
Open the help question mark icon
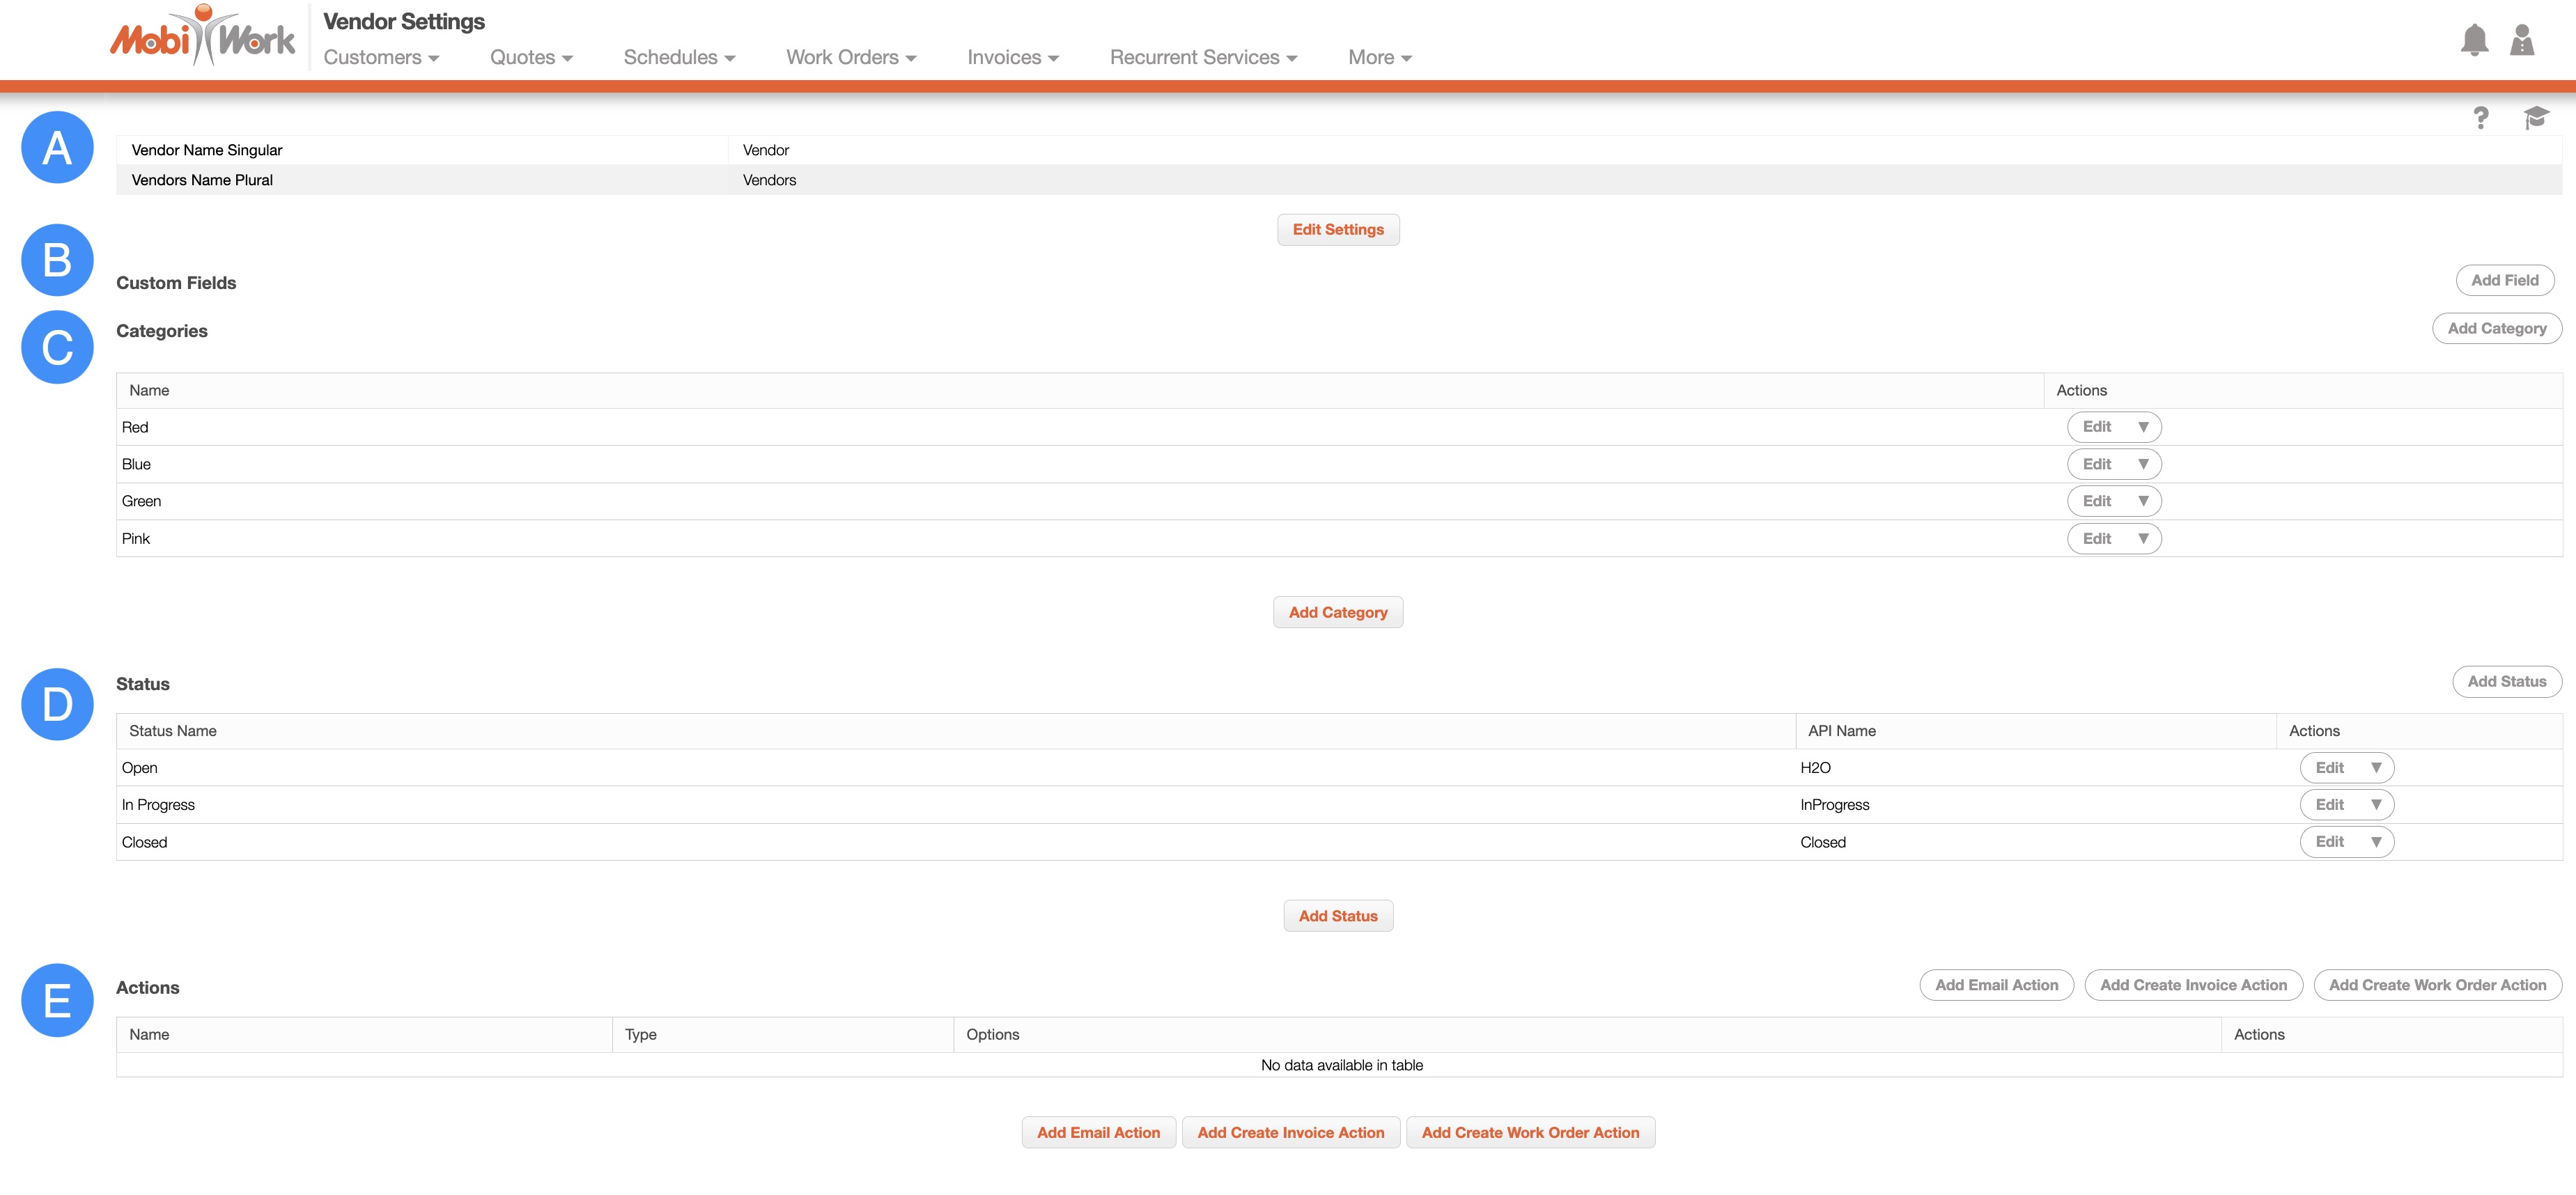[x=2480, y=118]
